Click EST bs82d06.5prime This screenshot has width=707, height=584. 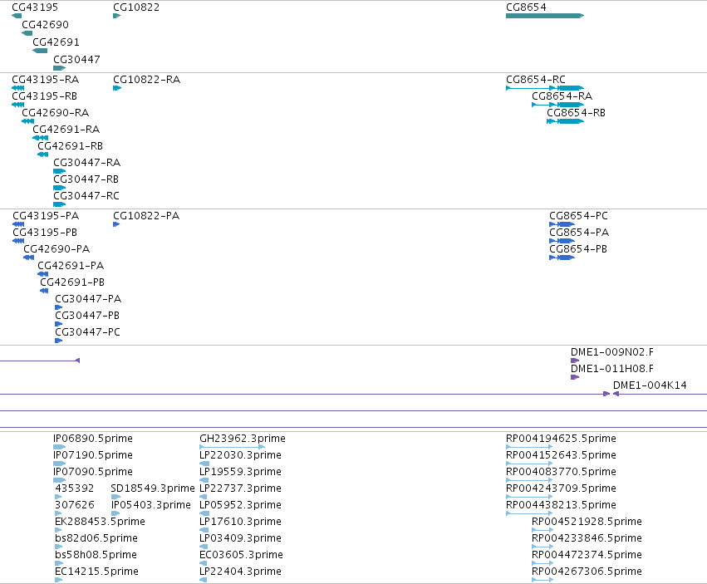point(96,538)
